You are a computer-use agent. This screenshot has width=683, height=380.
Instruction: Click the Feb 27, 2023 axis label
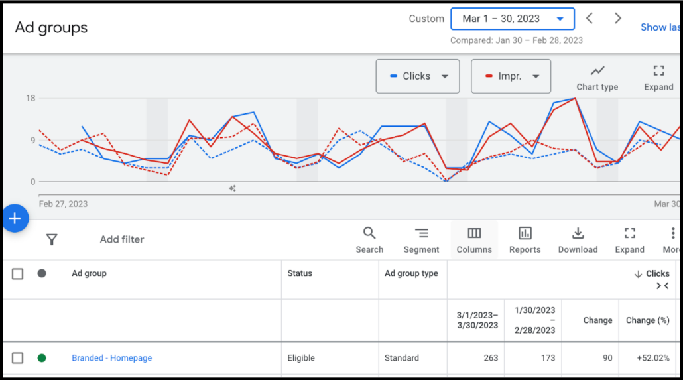tap(63, 204)
